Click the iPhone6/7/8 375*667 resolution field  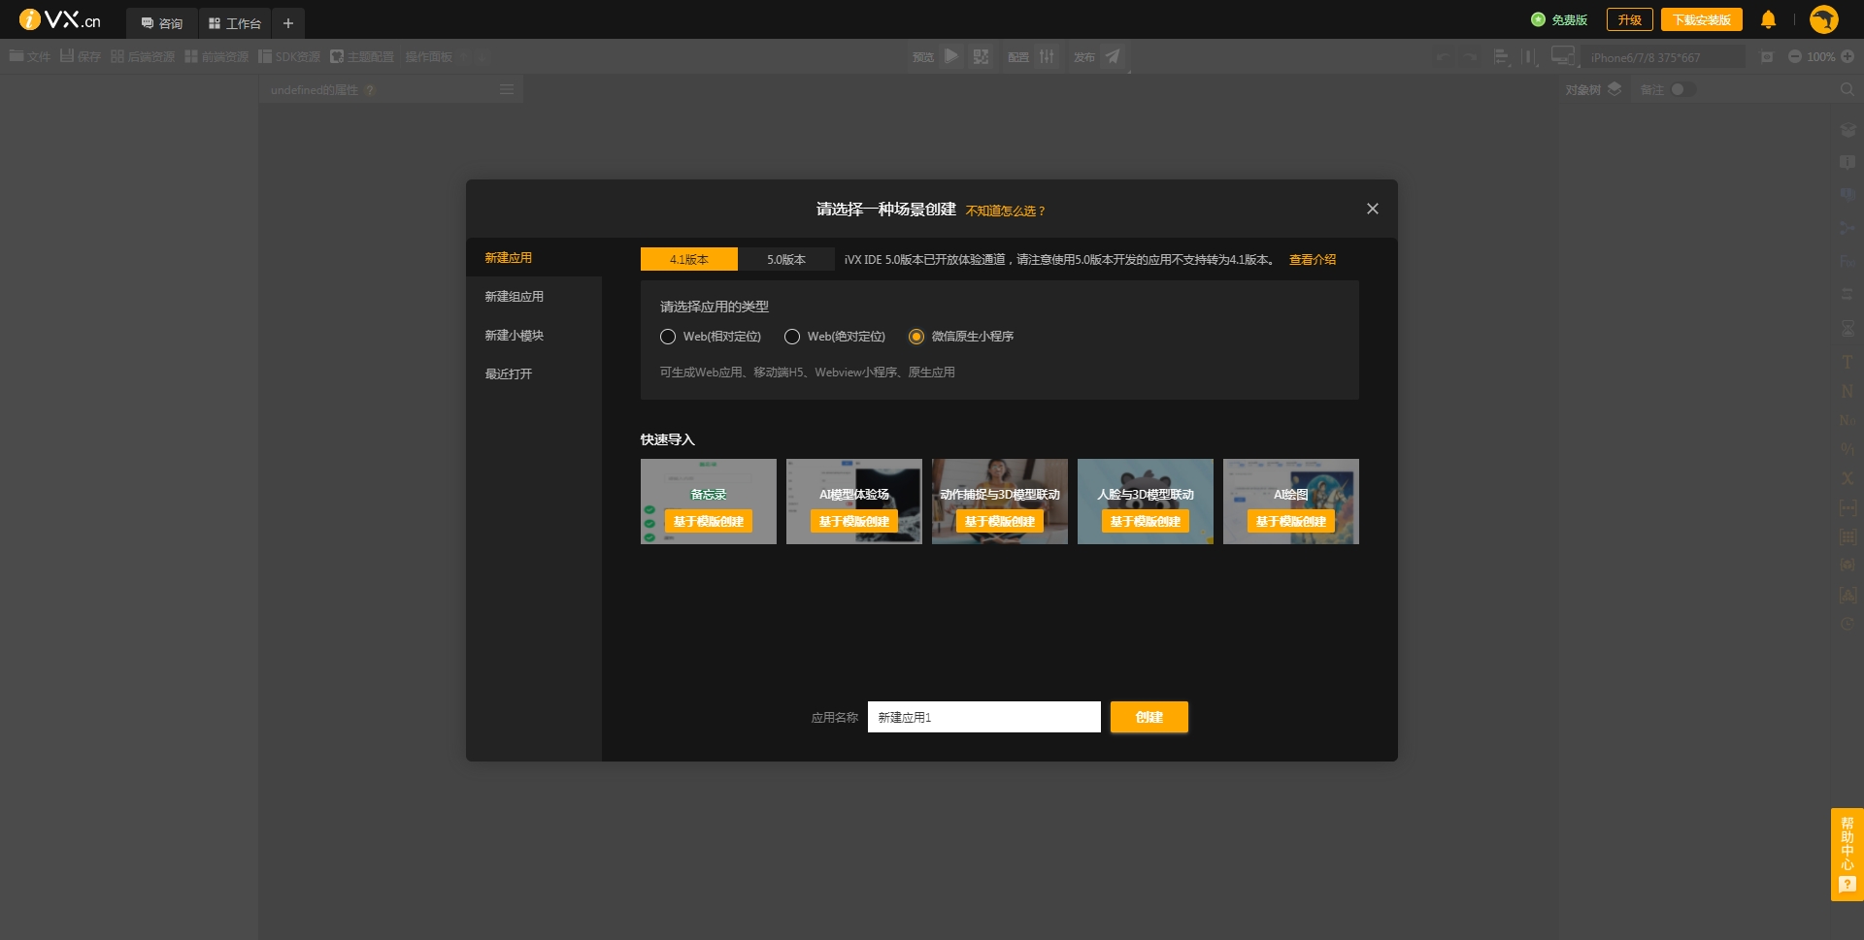[1664, 57]
